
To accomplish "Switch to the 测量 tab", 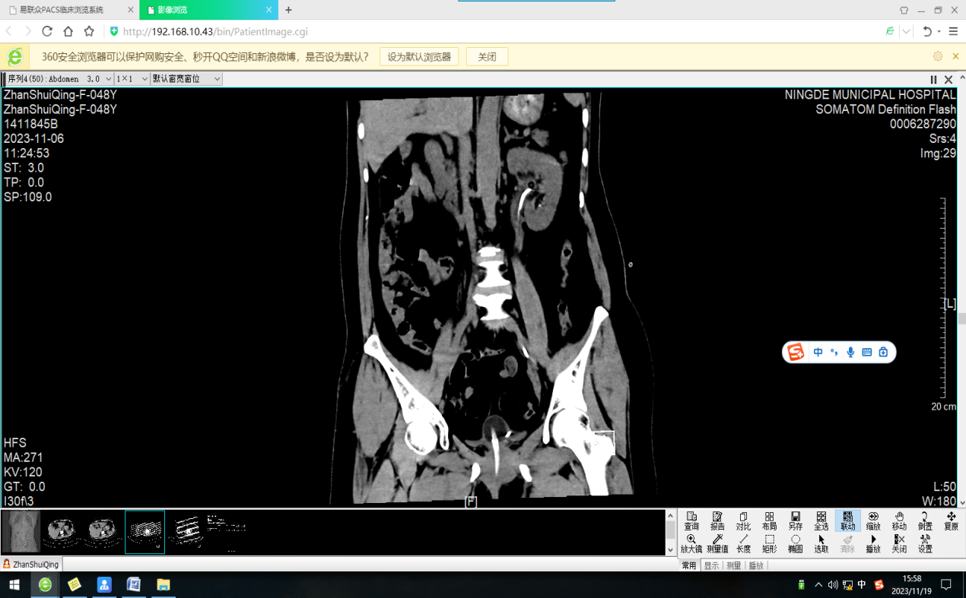I will (x=733, y=565).
